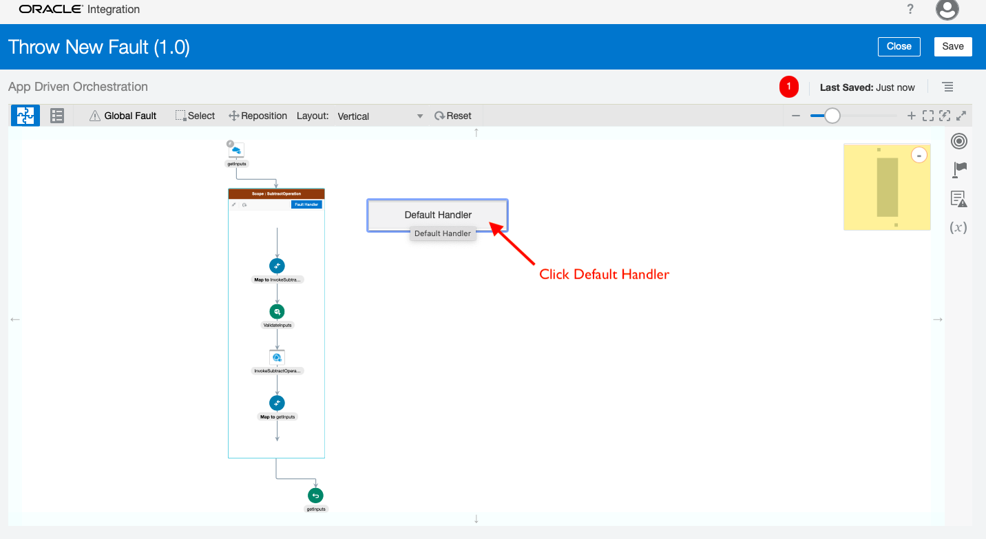Open the canvas view icon in toolbar

coord(25,115)
